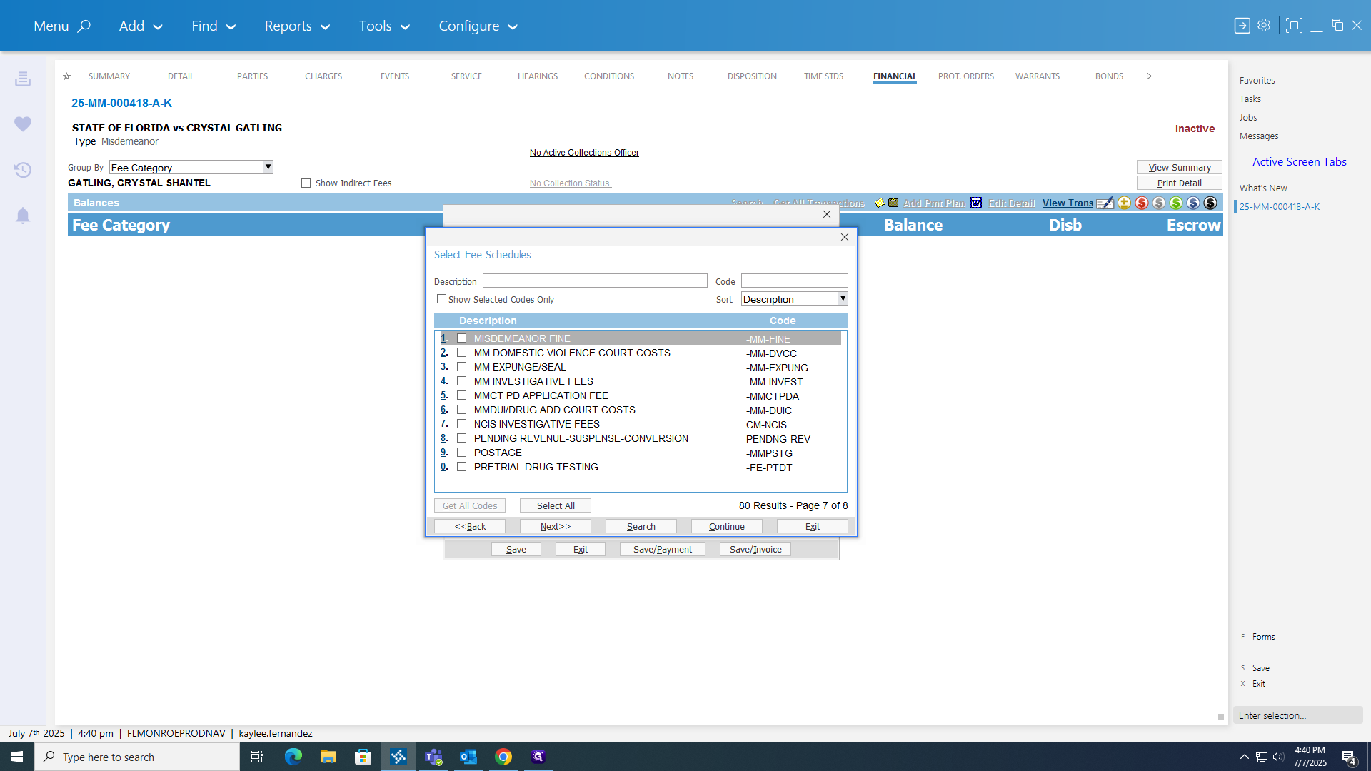Open notifications bell in left sidebar
This screenshot has width=1371, height=771.
click(23, 216)
